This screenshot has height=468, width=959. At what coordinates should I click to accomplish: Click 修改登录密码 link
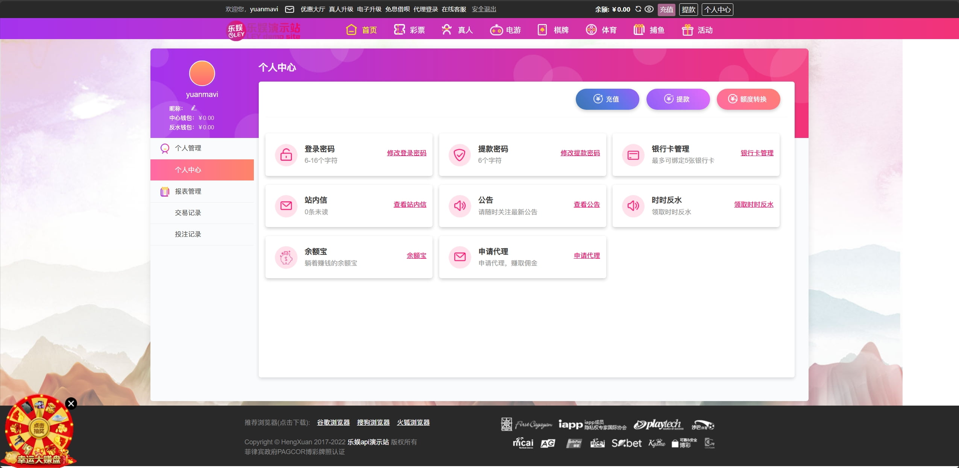click(407, 153)
